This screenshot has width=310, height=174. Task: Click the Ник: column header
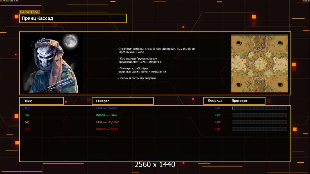pyautogui.click(x=41, y=101)
